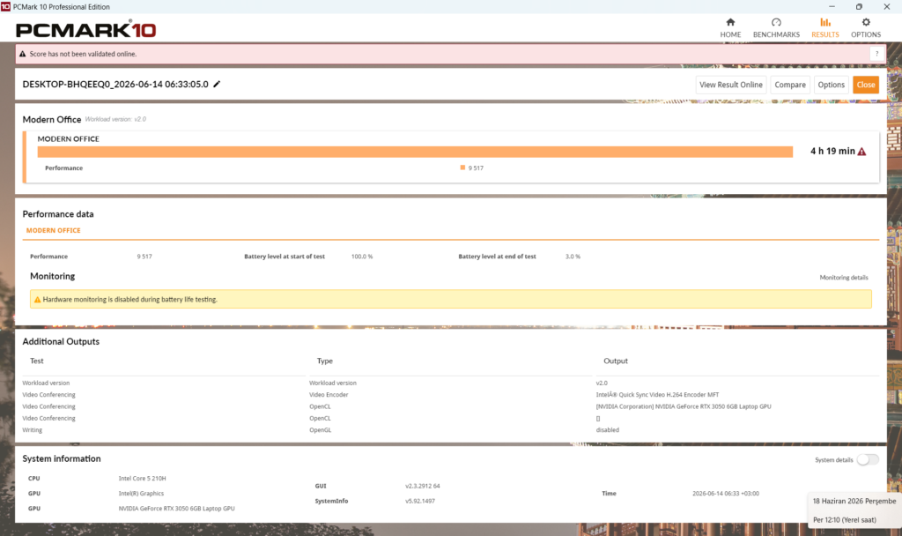The image size is (902, 536).
Task: Click the date tooltip 18 Haziran 2026
Action: coord(854,501)
